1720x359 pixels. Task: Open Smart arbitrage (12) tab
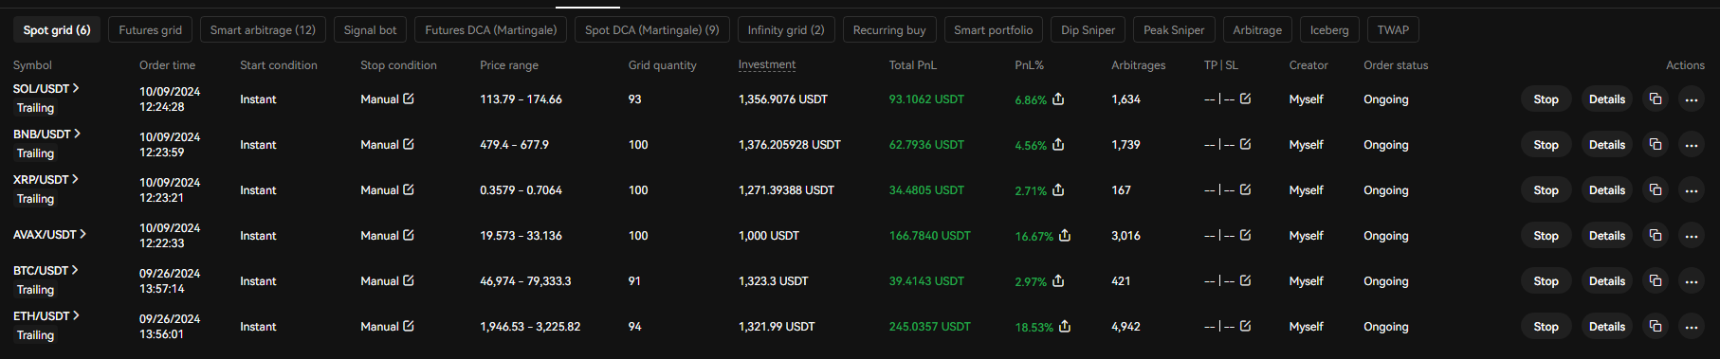click(x=263, y=29)
